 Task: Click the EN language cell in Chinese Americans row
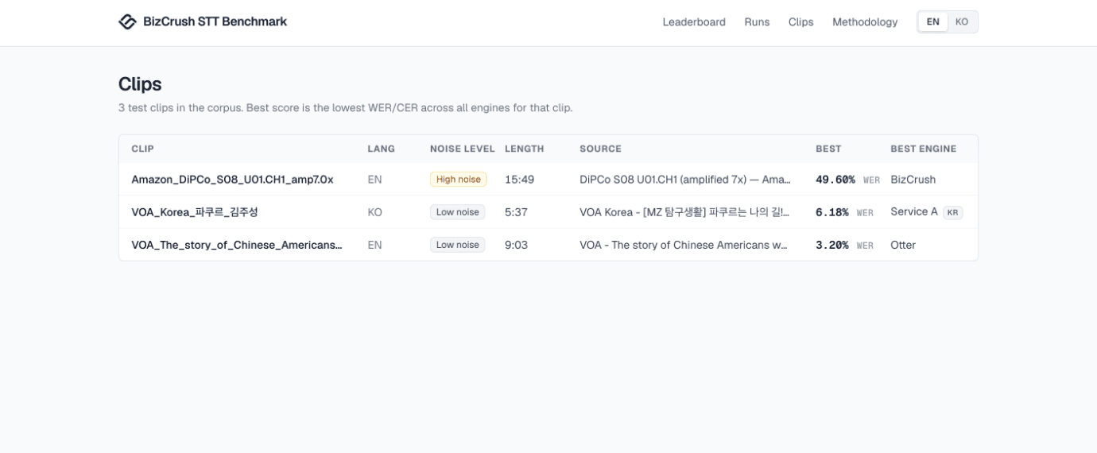[x=374, y=245]
